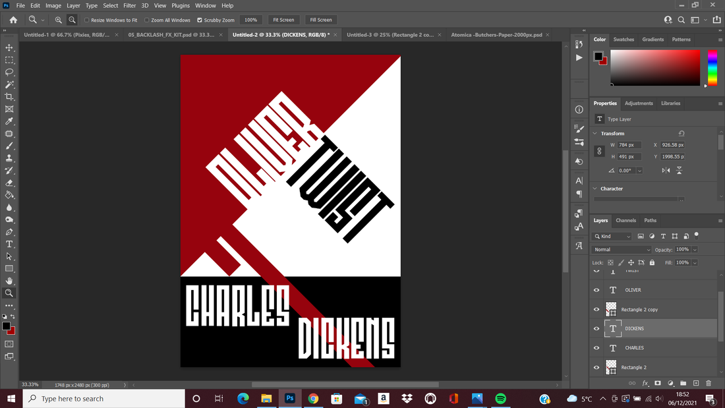Click the Zoom In magnifier icon

(58, 20)
